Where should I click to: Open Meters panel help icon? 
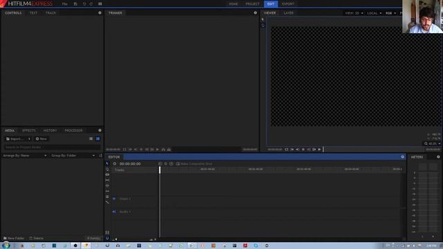(438, 157)
